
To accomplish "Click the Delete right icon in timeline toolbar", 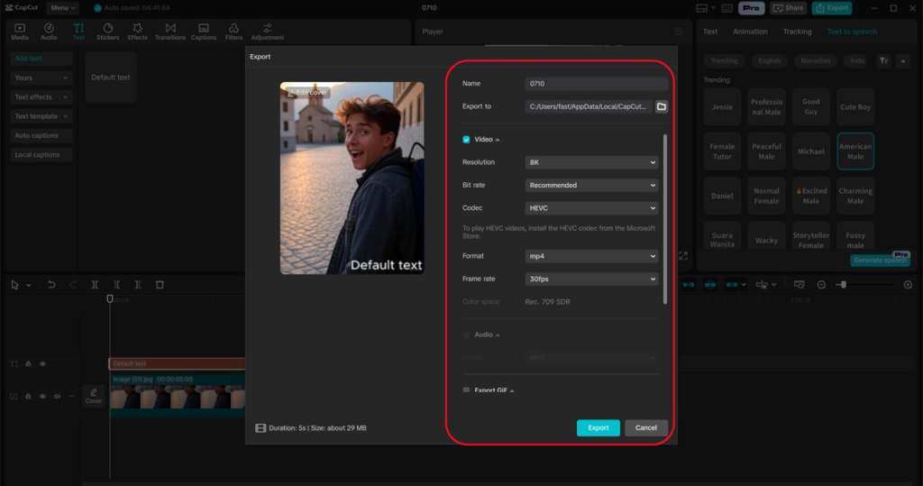I will (138, 285).
